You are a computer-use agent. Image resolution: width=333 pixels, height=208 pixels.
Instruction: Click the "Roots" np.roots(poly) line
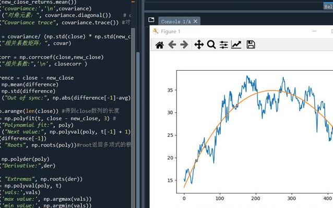(65, 145)
